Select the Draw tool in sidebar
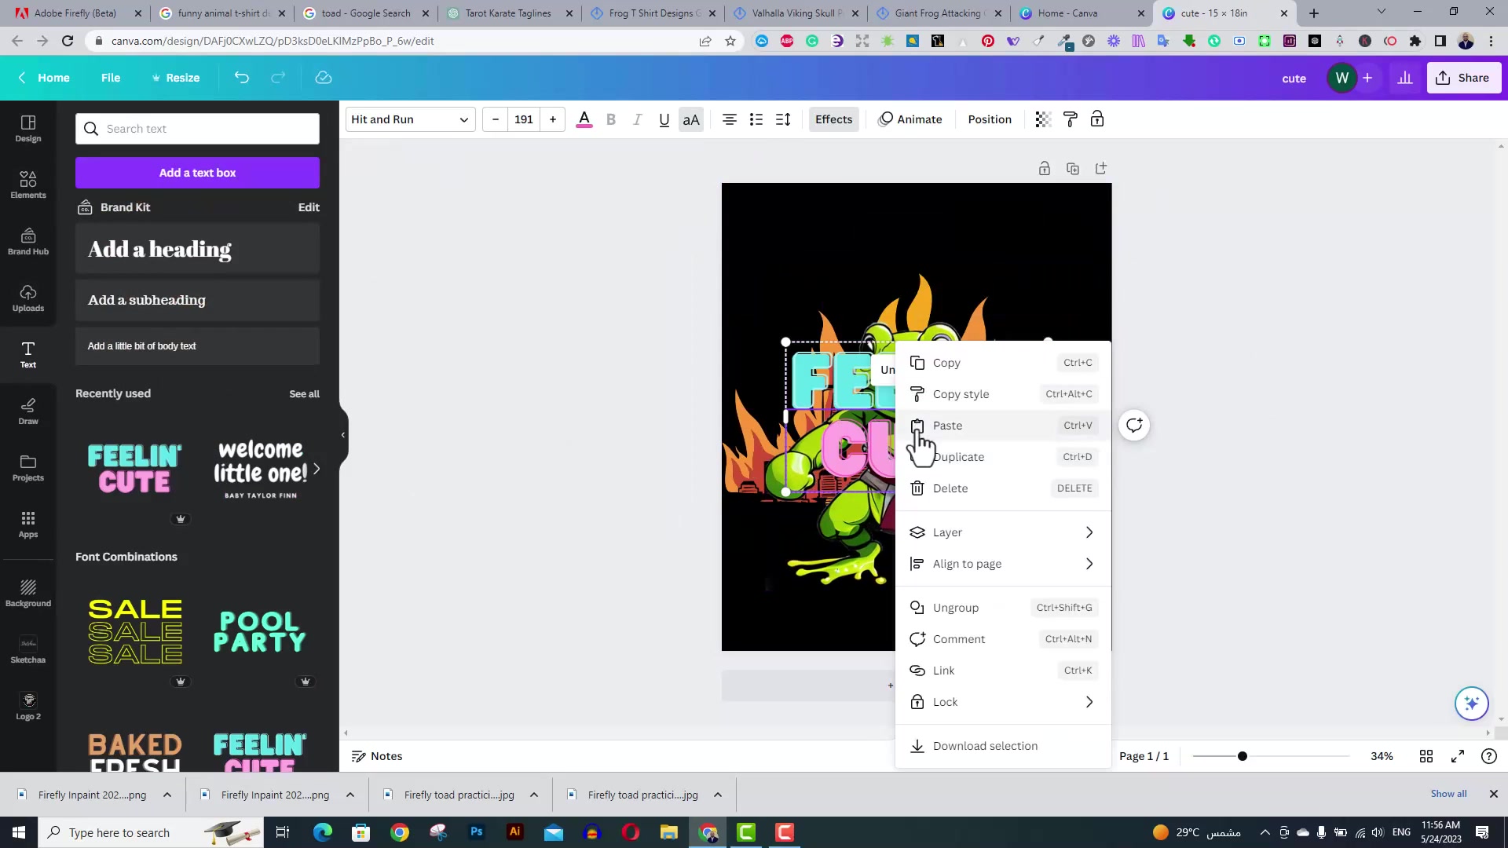 pyautogui.click(x=28, y=411)
